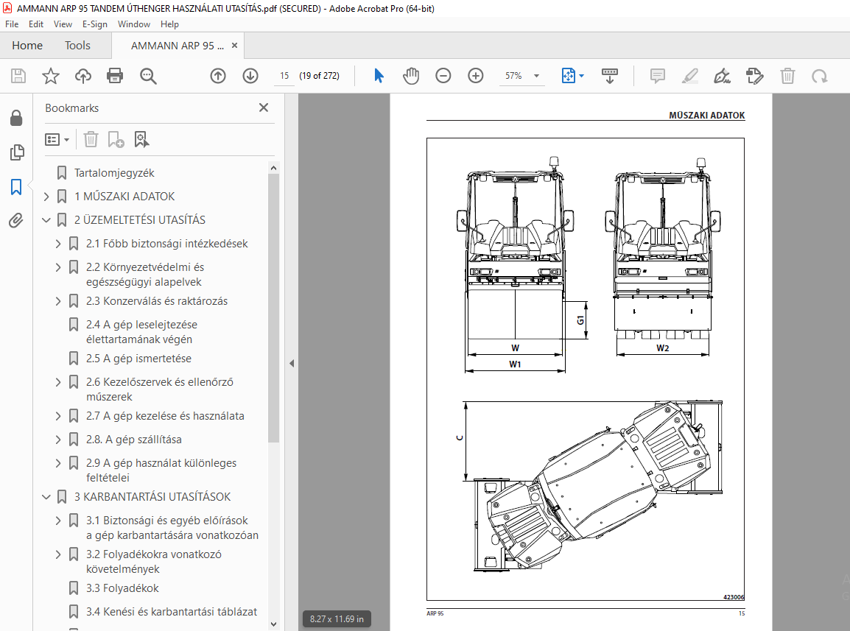Open the View menu
The image size is (850, 631).
(63, 24)
